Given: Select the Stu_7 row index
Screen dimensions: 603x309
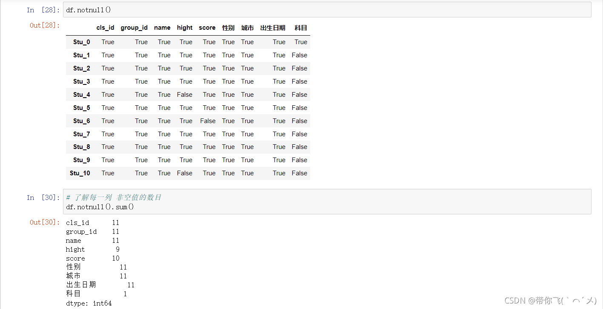Looking at the screenshot, I should pos(82,134).
